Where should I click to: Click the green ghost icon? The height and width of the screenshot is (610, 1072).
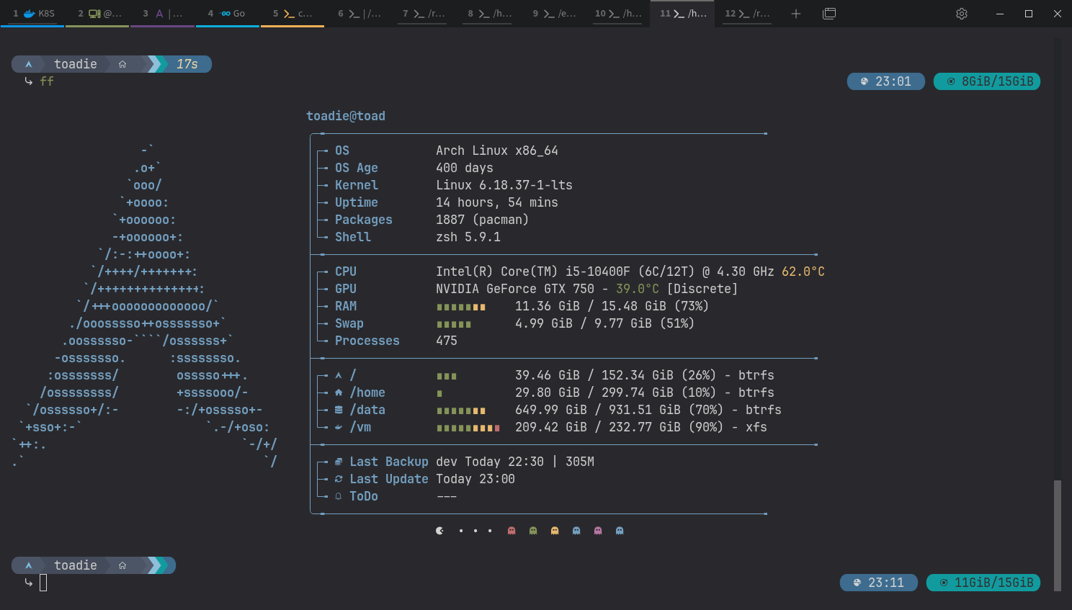click(x=533, y=531)
